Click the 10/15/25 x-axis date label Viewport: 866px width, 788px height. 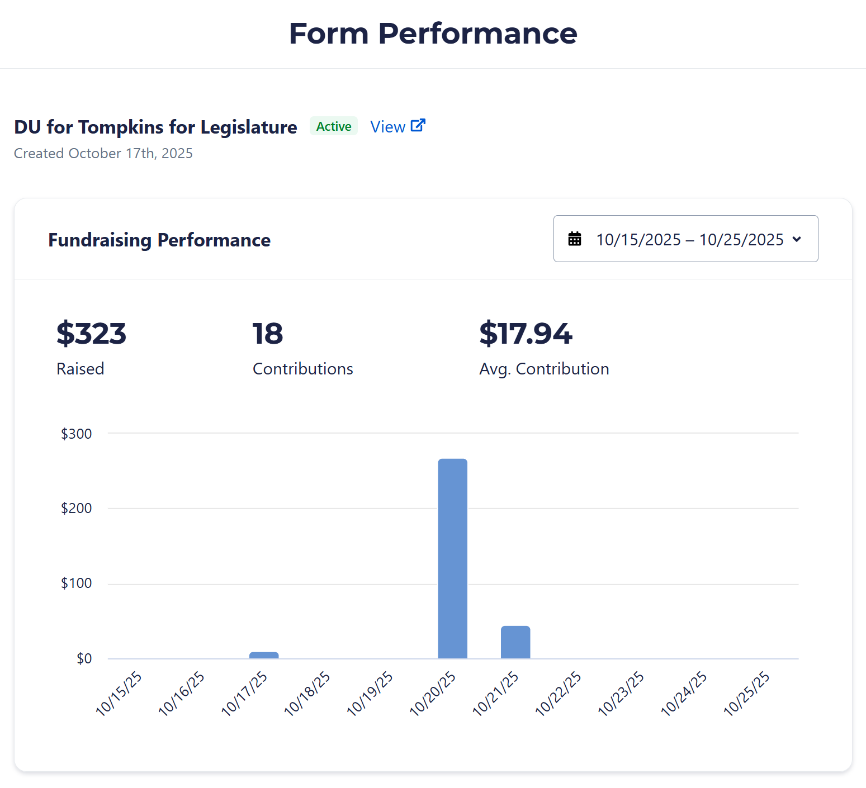tap(119, 694)
